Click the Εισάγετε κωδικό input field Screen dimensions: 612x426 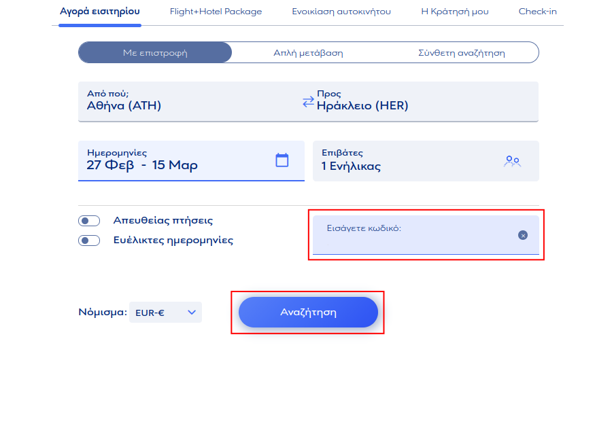411,238
